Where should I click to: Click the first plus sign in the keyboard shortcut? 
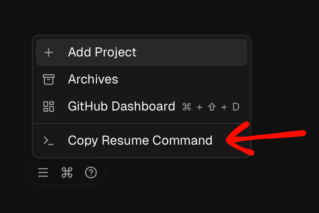coord(199,107)
